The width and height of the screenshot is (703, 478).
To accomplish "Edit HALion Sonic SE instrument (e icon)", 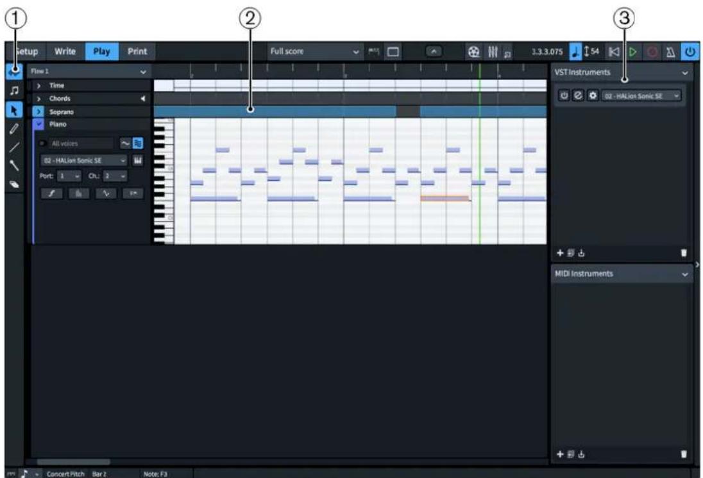I will 579,95.
